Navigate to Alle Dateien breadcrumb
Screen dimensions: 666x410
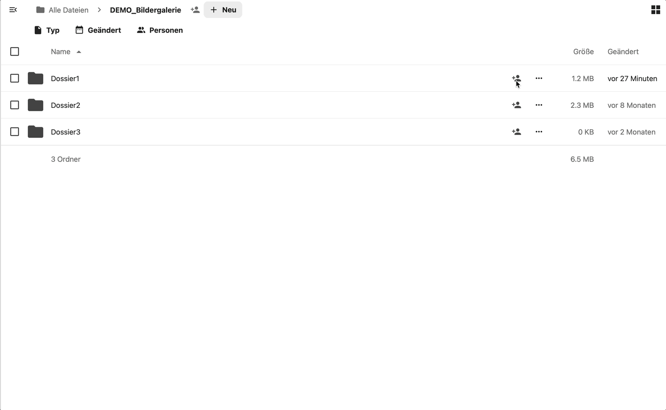click(x=62, y=10)
